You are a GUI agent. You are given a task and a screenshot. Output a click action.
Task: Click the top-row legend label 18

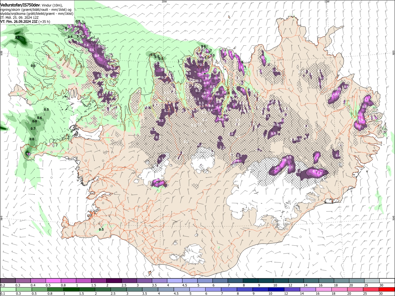[335, 285]
